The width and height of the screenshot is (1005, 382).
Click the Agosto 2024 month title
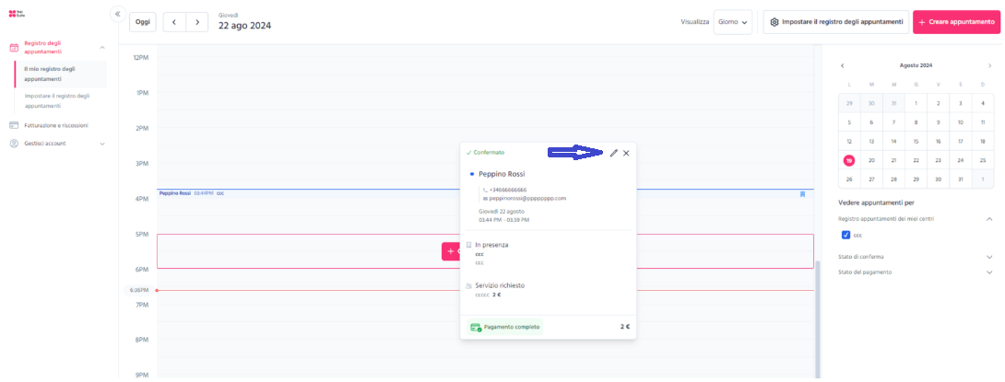pos(916,65)
